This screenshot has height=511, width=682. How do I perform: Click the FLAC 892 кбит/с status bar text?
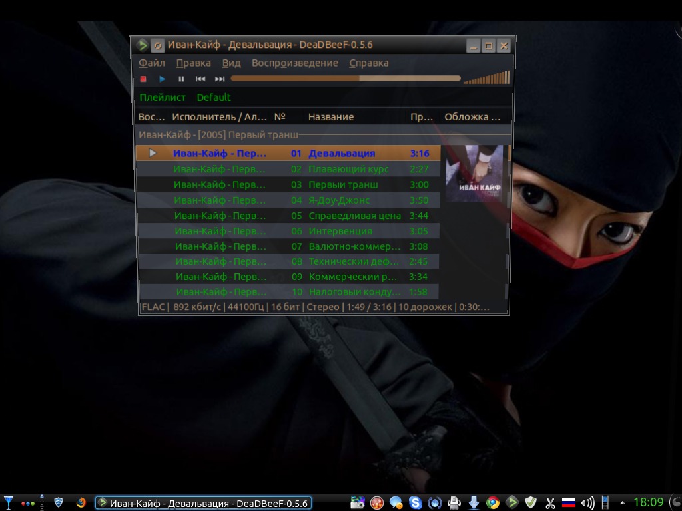315,307
